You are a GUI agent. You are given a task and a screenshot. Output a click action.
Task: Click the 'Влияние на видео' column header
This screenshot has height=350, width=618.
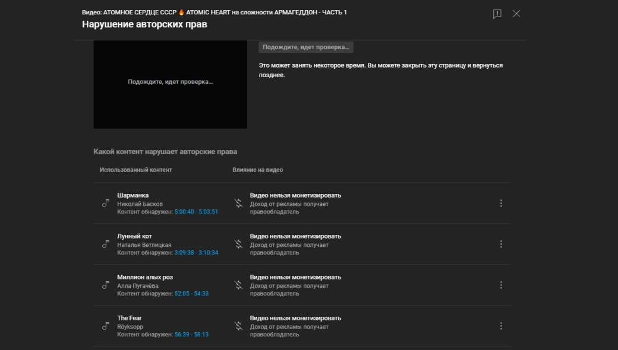[x=258, y=170]
